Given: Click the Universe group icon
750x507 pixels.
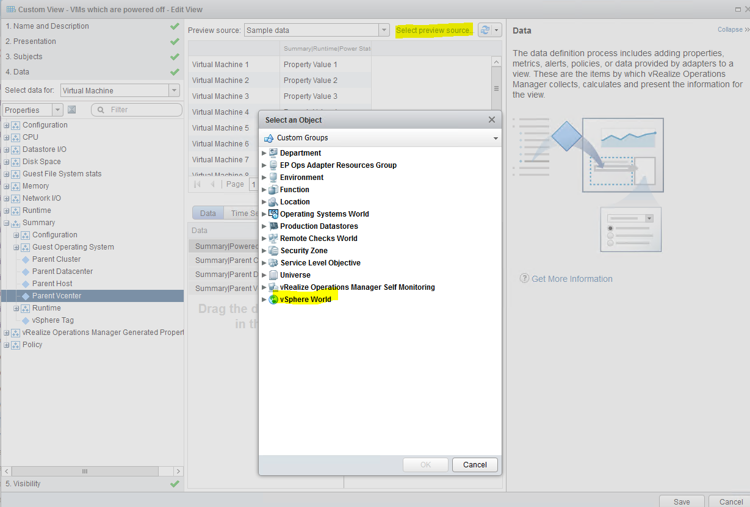Looking at the screenshot, I should 273,275.
